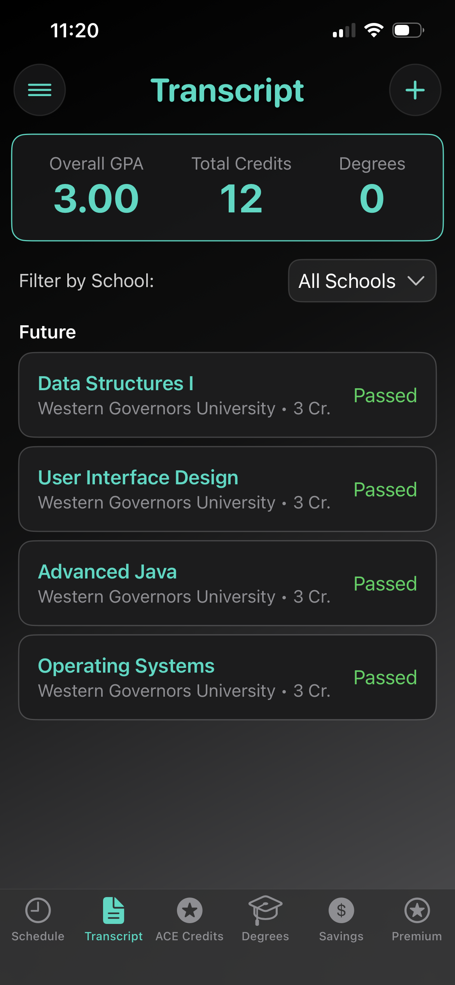Screen dimensions: 455x985
Task: Tap the Degrees count in the summary
Action: click(372, 199)
